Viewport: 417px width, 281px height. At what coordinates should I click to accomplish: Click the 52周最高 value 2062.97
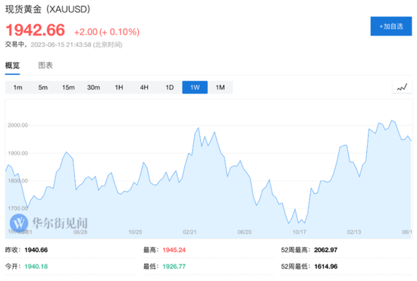coord(326,250)
